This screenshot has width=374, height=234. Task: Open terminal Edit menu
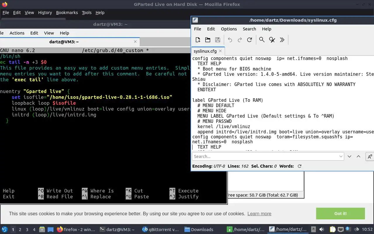(34, 33)
